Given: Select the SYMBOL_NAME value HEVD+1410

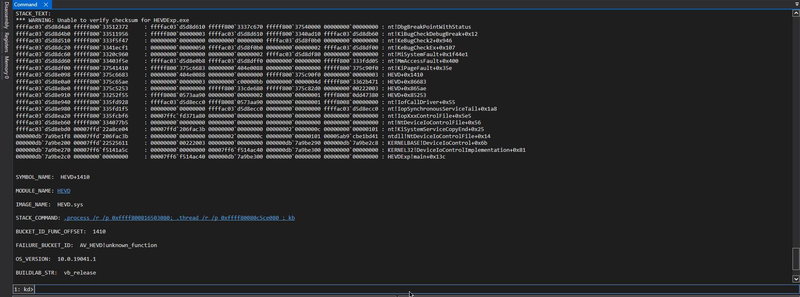Looking at the screenshot, I should (75, 177).
